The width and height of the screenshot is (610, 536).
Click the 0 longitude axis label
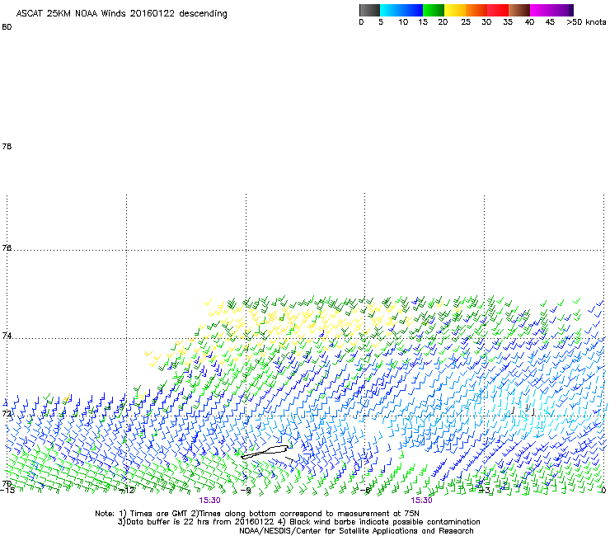tap(603, 491)
